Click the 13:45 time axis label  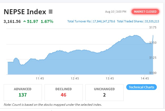point(110,78)
